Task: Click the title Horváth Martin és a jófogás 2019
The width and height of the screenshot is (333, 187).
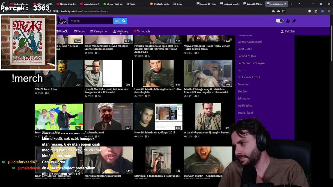Action: click(x=155, y=132)
